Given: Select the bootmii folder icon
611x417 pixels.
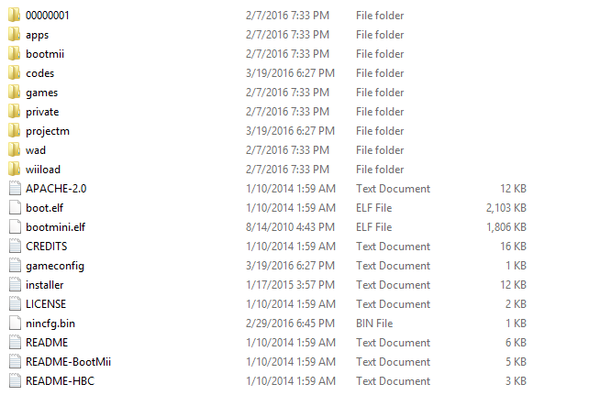Looking at the screenshot, I should (x=14, y=54).
